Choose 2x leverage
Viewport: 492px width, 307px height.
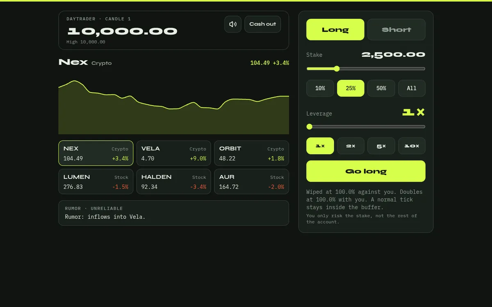pyautogui.click(x=351, y=146)
